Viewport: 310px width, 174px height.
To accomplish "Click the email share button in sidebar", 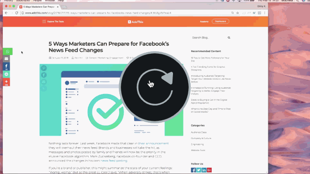I will point(6,59).
